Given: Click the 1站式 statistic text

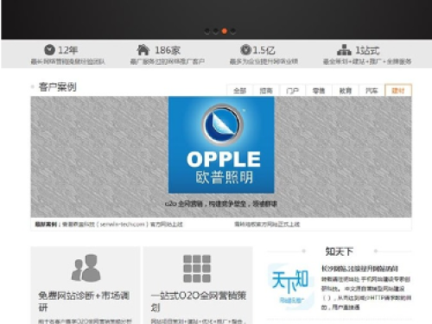Looking at the screenshot, I should click(x=367, y=50).
